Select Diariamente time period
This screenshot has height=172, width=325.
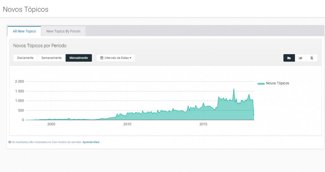coord(25,58)
